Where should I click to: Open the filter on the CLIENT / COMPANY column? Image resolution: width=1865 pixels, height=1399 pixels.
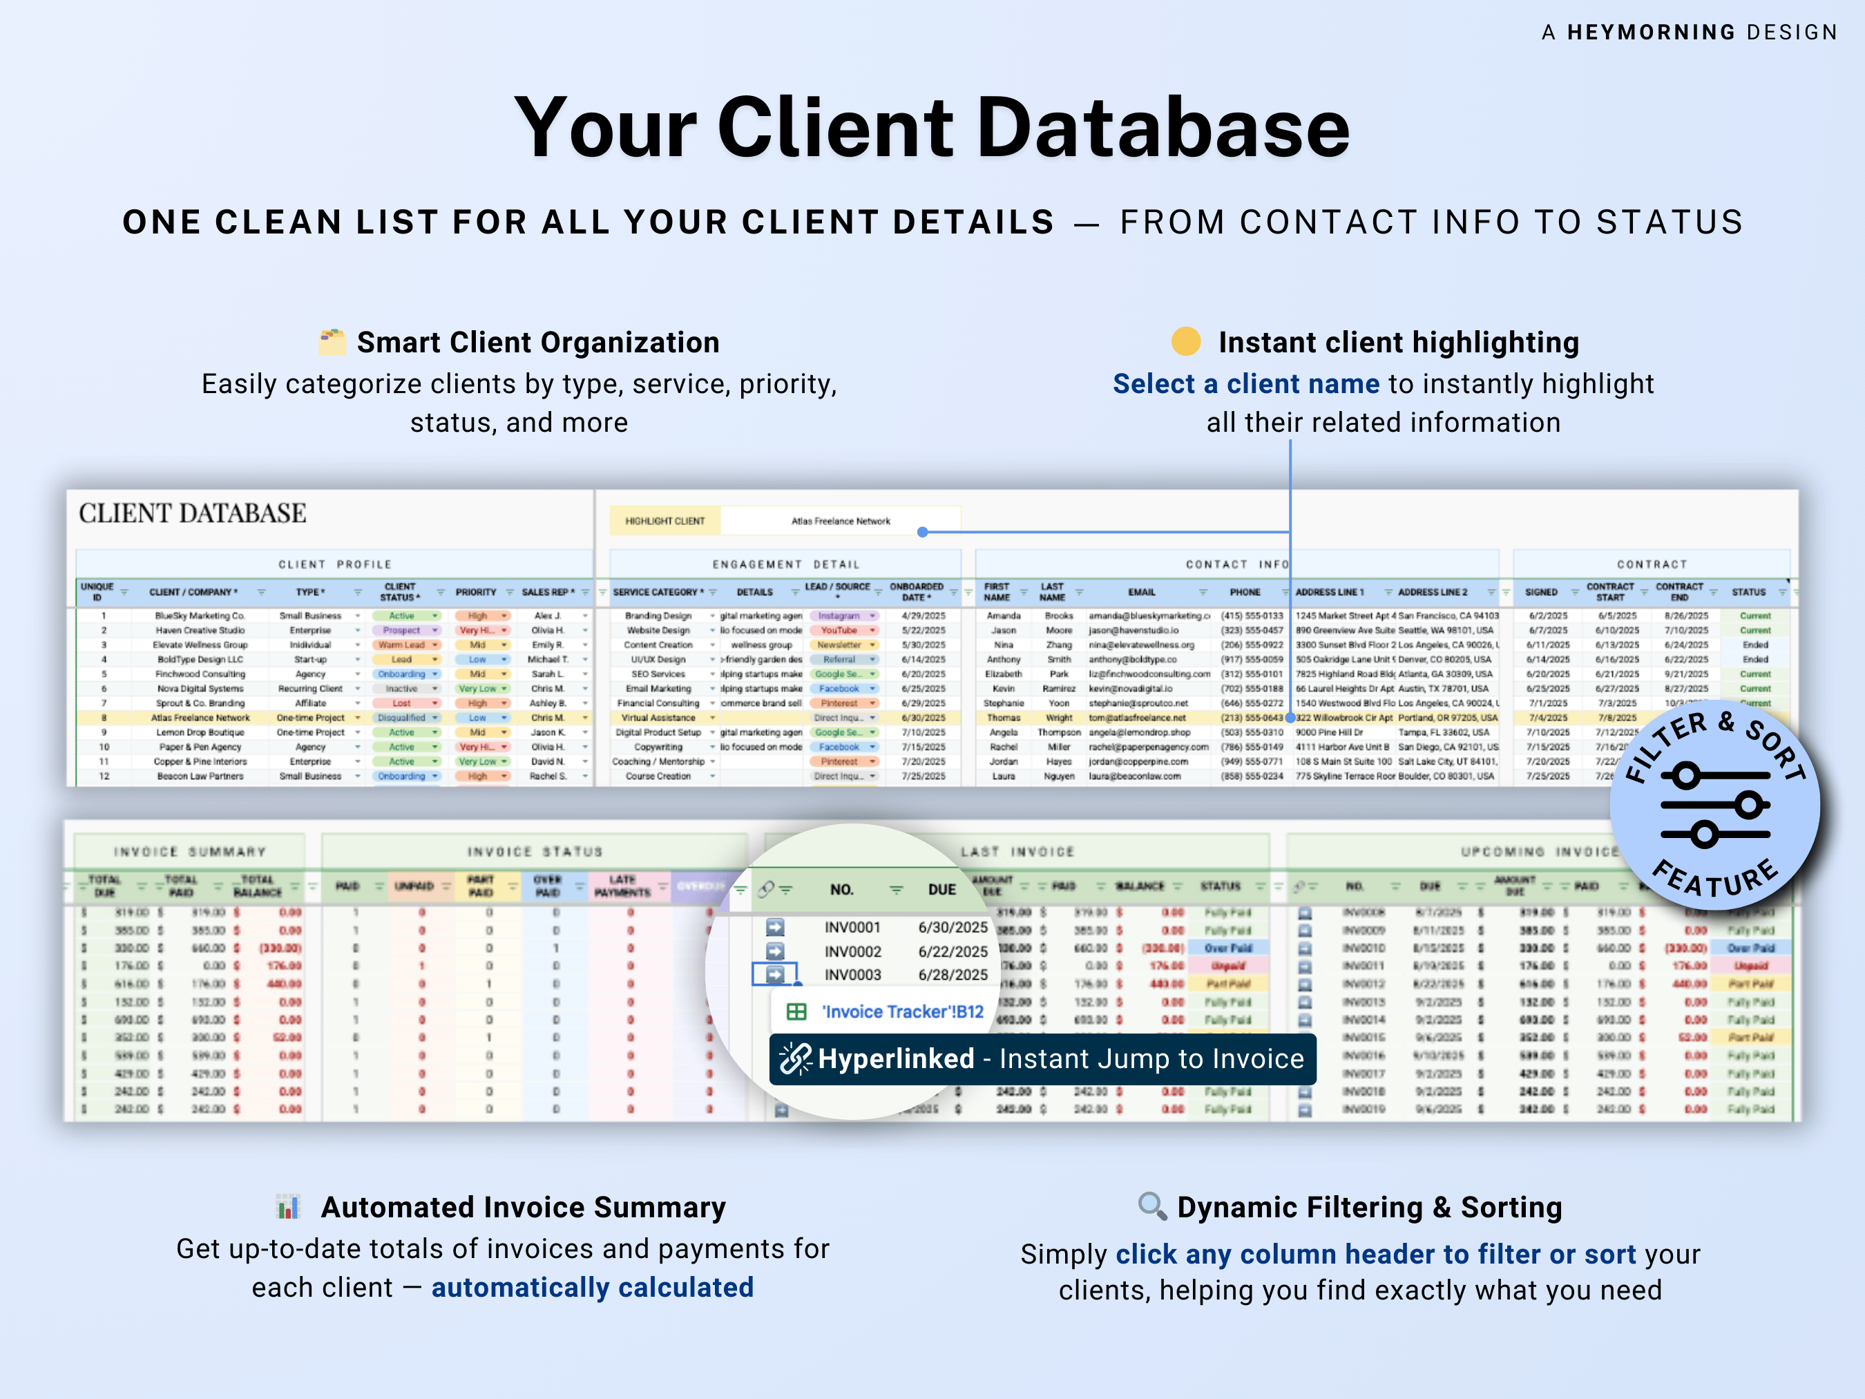click(260, 592)
